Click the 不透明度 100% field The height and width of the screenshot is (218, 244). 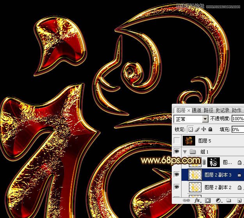[x=238, y=119]
